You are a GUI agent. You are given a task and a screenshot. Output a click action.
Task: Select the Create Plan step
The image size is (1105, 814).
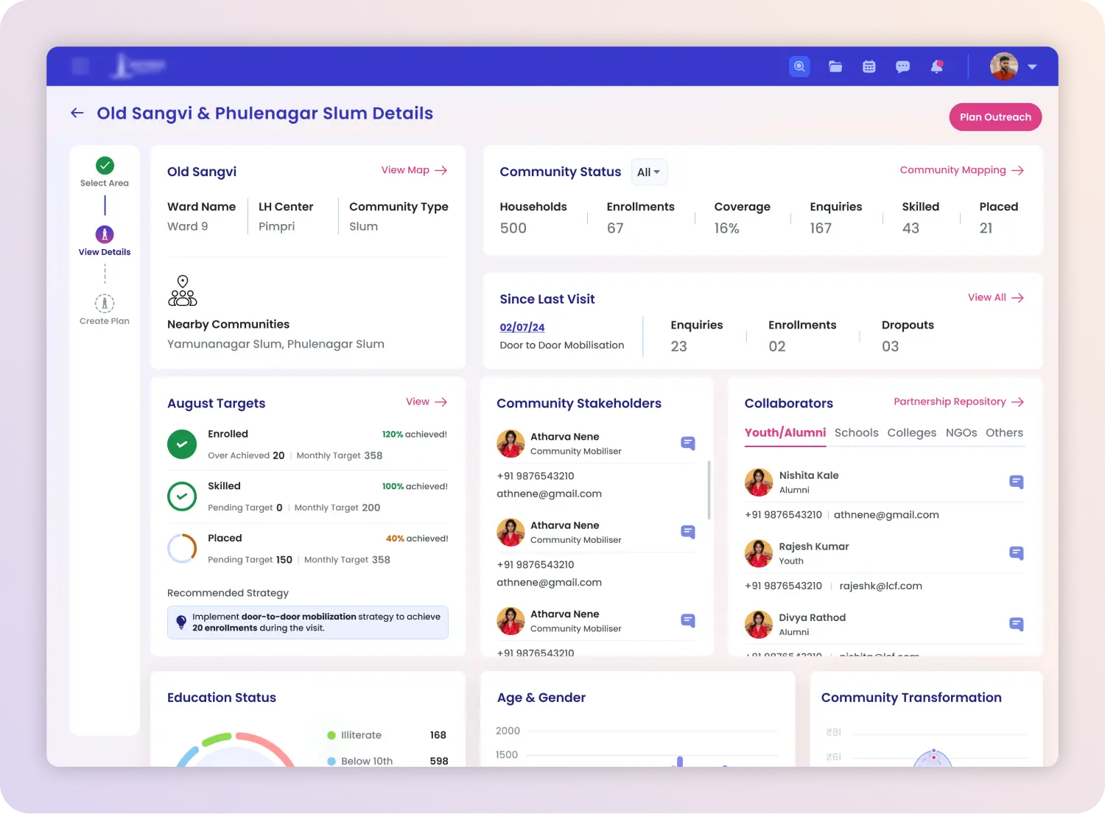click(105, 304)
